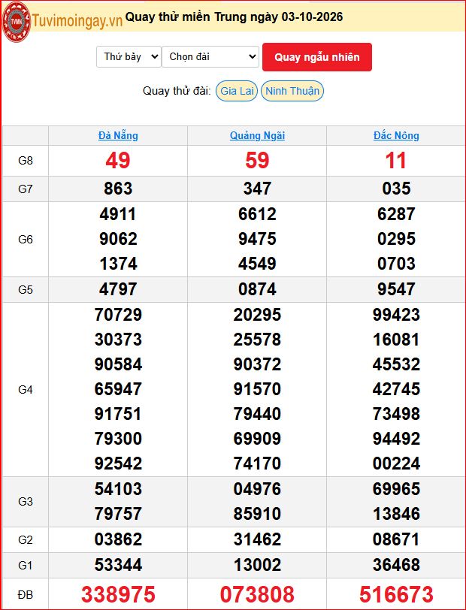Open the Tuvimoingay.vn site name link
The height and width of the screenshot is (610, 466).
(77, 20)
